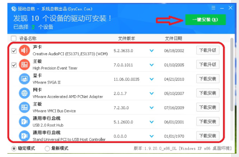Click the 驱动总裁 app logo in title bar
This screenshot has height=157, width=239.
click(14, 9)
